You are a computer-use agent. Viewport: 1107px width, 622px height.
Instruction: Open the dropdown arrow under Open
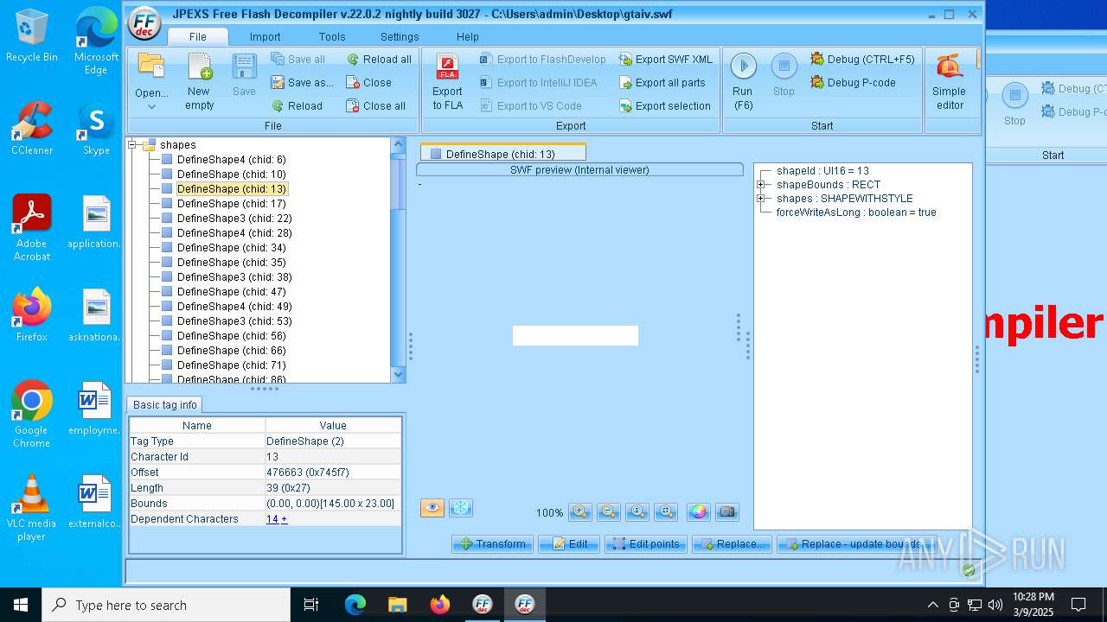click(151, 107)
